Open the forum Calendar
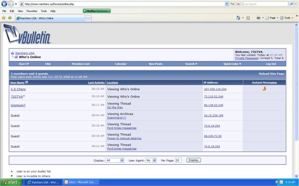Viewport: 299px width, 186px height. (x=121, y=64)
